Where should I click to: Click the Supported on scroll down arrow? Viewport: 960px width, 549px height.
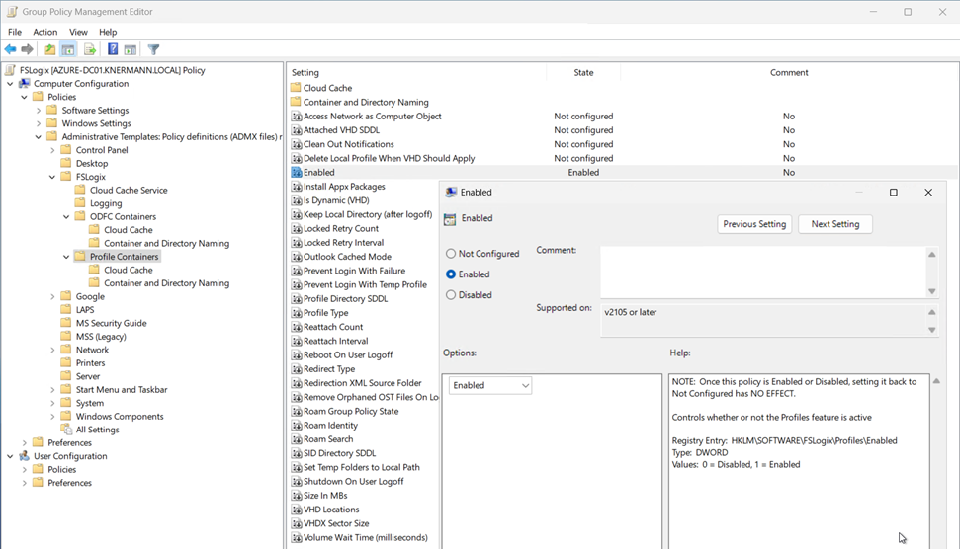tap(932, 330)
